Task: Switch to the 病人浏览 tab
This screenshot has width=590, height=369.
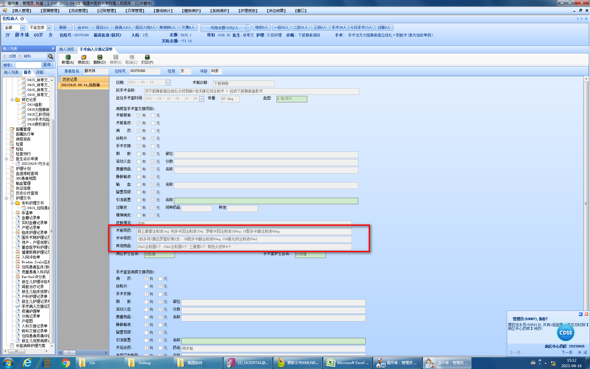Action: click(67, 50)
